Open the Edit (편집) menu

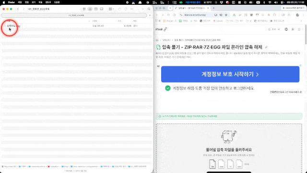[x=27, y=2]
